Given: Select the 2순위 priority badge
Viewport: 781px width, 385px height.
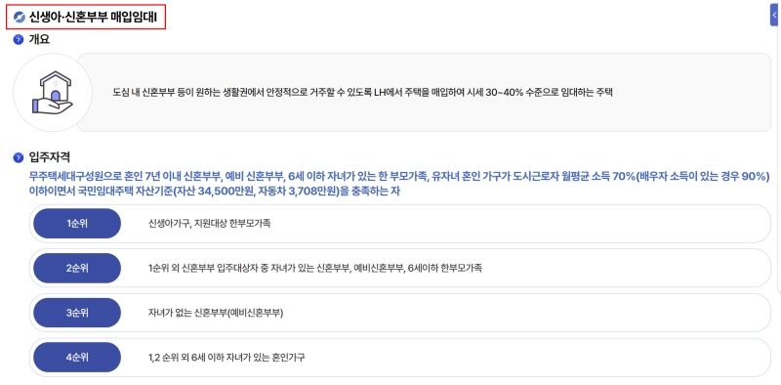Looking at the screenshot, I should (77, 269).
